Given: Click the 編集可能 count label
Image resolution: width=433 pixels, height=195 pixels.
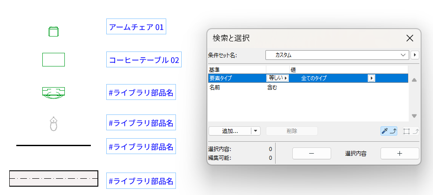Looking at the screenshot, I should tap(220, 158).
